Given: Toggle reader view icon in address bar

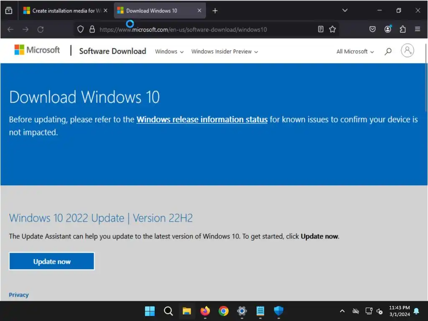Looking at the screenshot, I should pos(321,29).
